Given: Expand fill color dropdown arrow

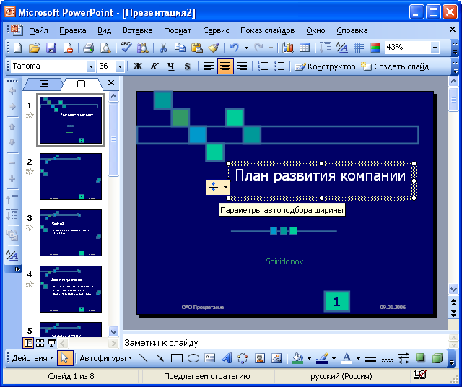Looking at the screenshot, I should point(309,358).
